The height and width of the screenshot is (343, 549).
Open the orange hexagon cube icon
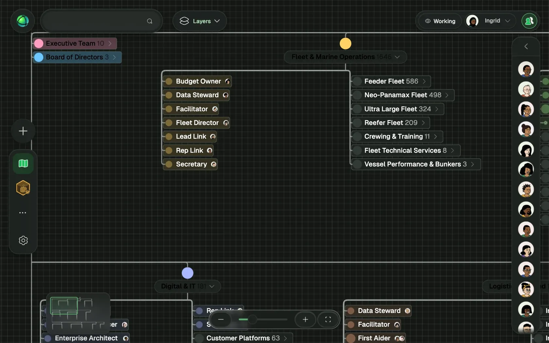pos(23,188)
